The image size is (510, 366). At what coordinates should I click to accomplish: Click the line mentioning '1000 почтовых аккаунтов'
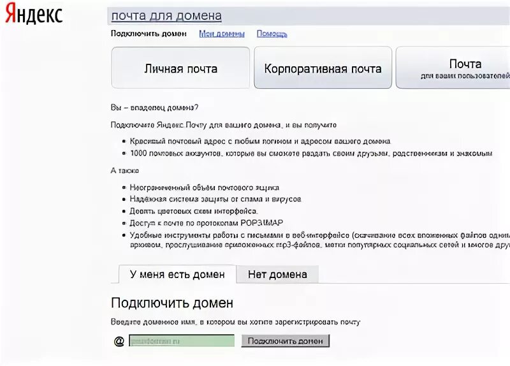coord(311,153)
